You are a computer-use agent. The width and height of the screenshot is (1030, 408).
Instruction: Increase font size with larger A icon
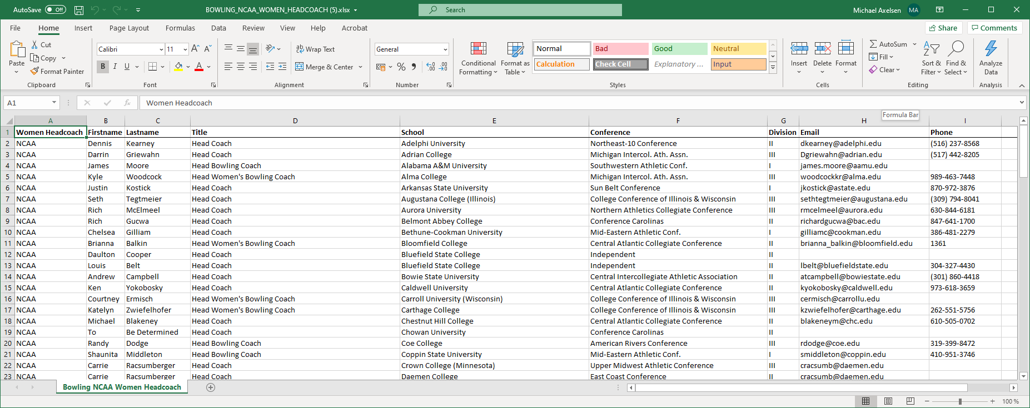195,49
